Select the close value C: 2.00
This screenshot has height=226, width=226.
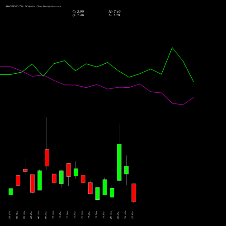(x=78, y=12)
